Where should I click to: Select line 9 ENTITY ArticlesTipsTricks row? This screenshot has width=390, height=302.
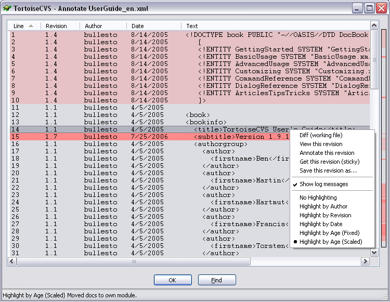190,93
